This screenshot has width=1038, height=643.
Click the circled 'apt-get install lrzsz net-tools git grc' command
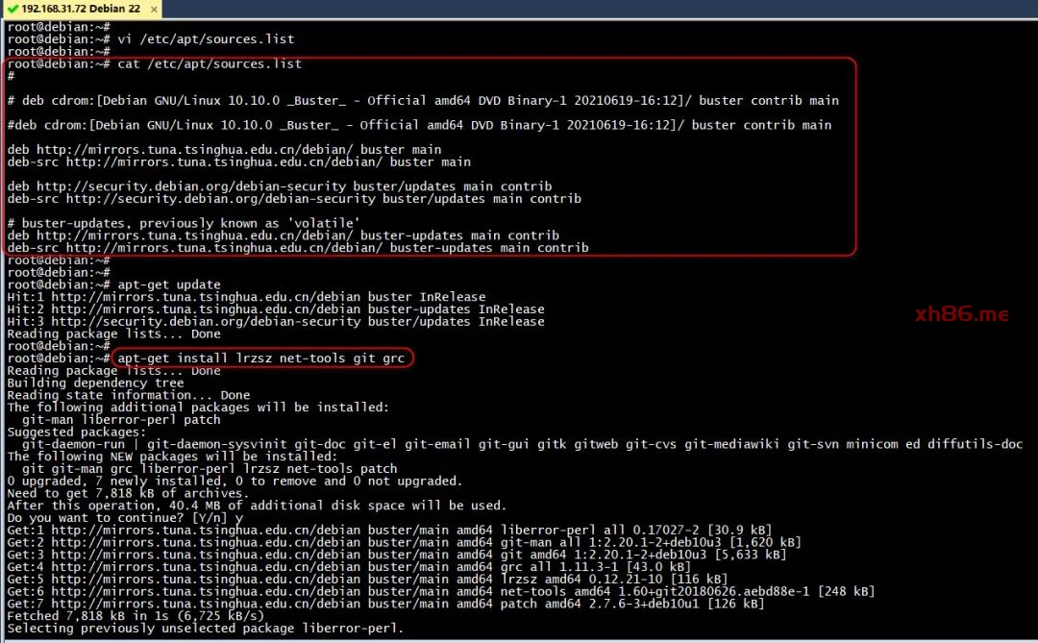coord(264,358)
